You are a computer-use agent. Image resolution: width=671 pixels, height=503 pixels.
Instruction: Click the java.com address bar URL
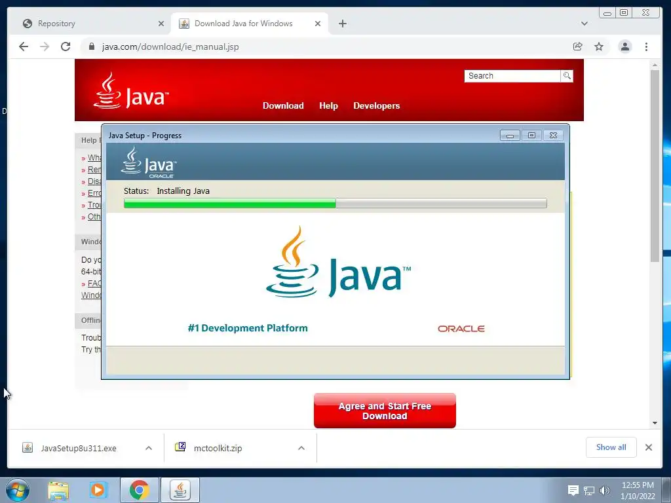click(170, 47)
